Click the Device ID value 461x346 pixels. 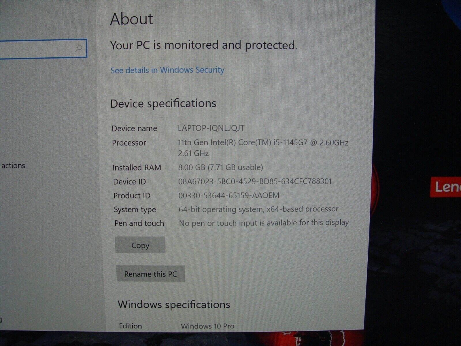[255, 181]
